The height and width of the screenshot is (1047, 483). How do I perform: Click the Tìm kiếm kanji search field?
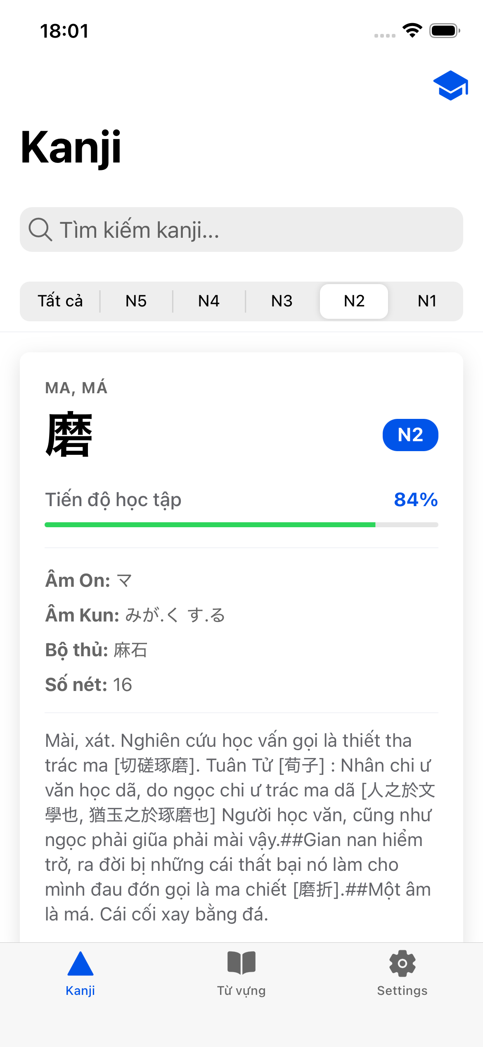[248, 229]
